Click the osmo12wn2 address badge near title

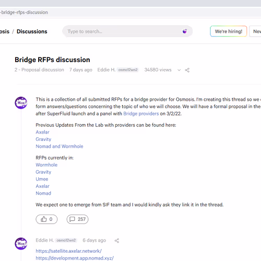128,70
